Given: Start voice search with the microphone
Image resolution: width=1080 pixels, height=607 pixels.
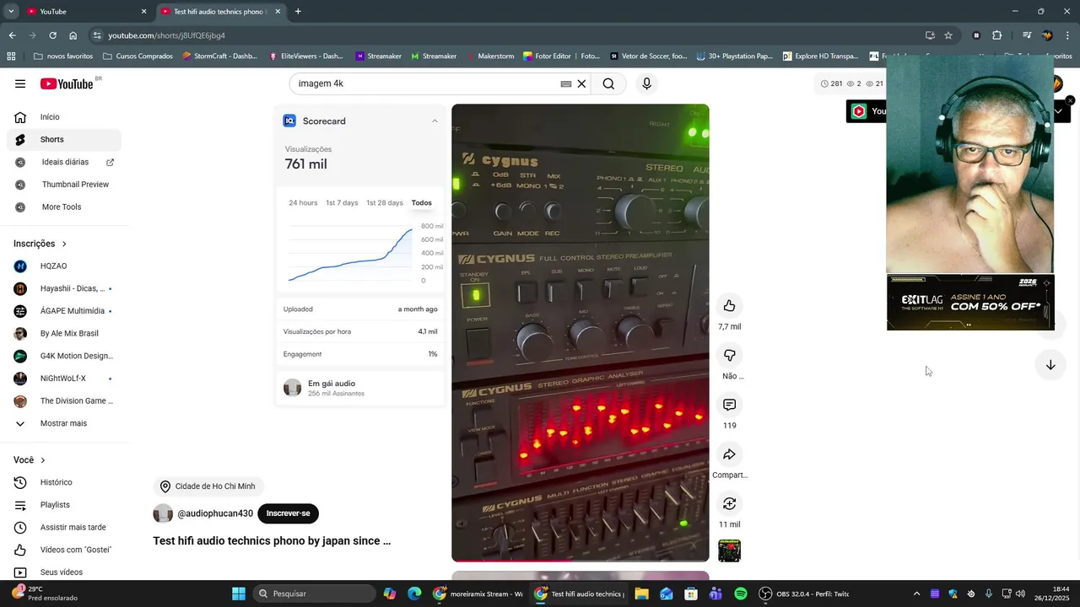Looking at the screenshot, I should click(647, 83).
